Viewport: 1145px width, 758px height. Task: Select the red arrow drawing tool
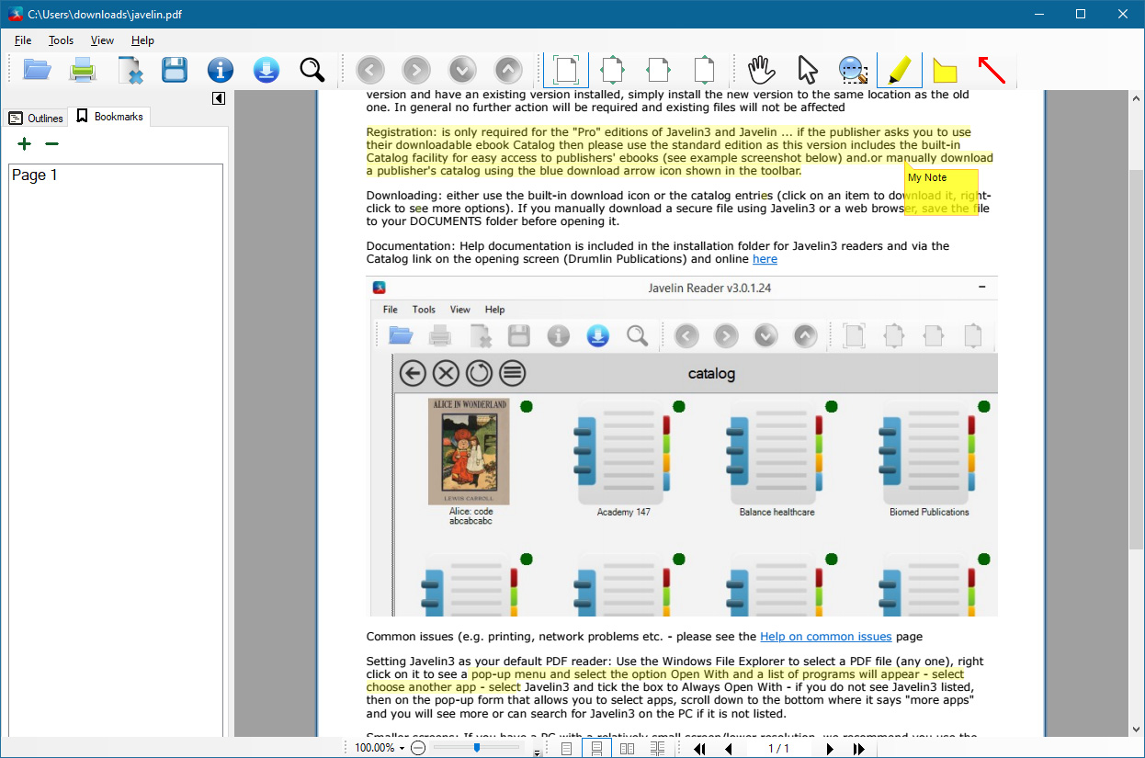(x=991, y=69)
